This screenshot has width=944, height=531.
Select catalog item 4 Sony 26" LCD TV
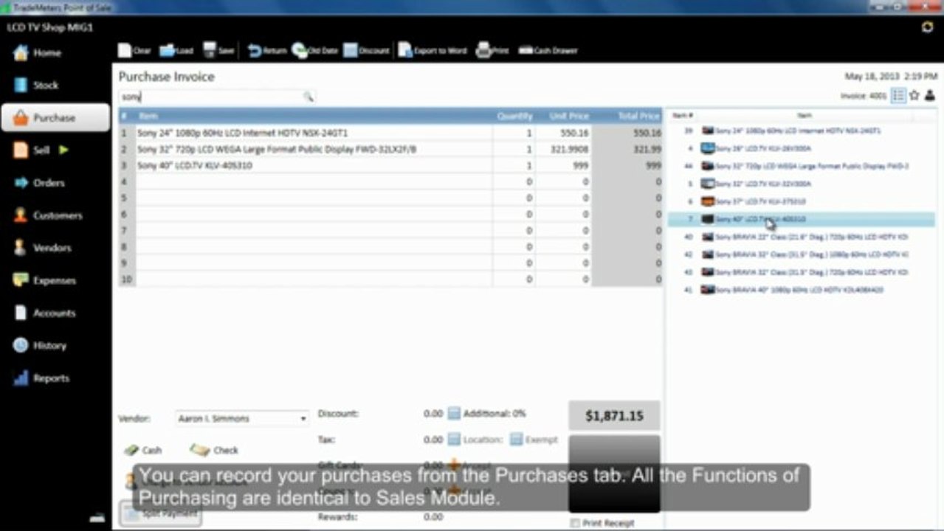pyautogui.click(x=801, y=148)
